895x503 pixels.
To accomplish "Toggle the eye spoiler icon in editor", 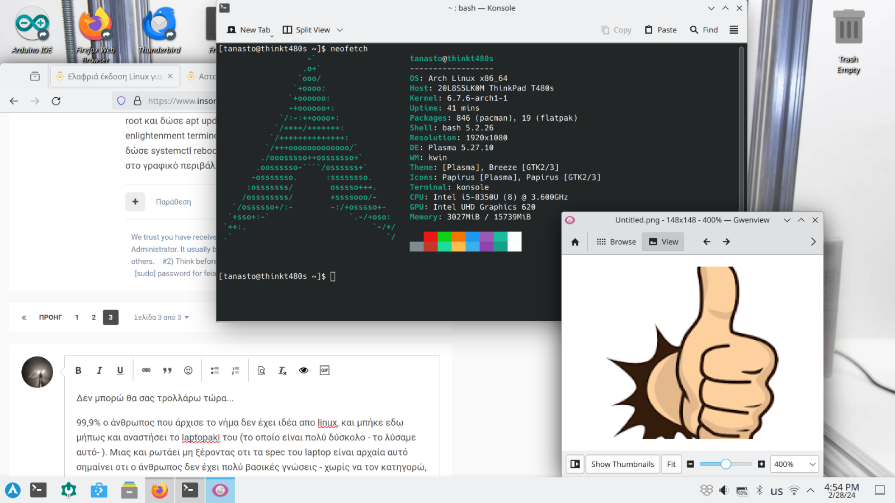I will pos(304,371).
